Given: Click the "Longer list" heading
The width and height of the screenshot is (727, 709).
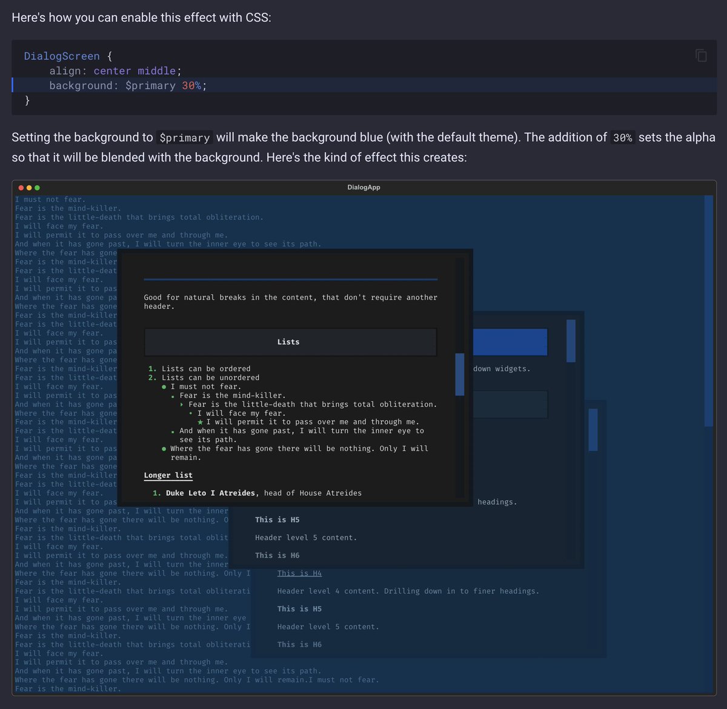Looking at the screenshot, I should [x=168, y=475].
